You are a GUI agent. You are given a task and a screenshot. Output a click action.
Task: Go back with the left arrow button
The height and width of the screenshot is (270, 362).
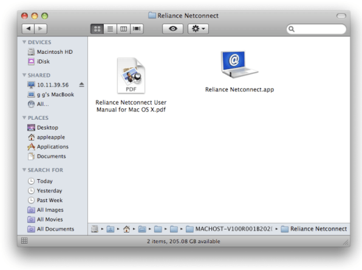[28, 29]
